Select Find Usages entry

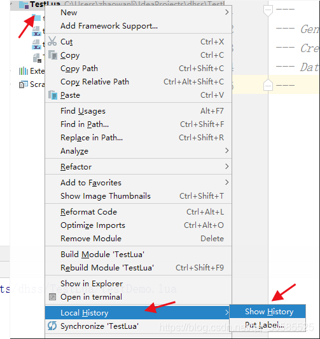click(138, 111)
